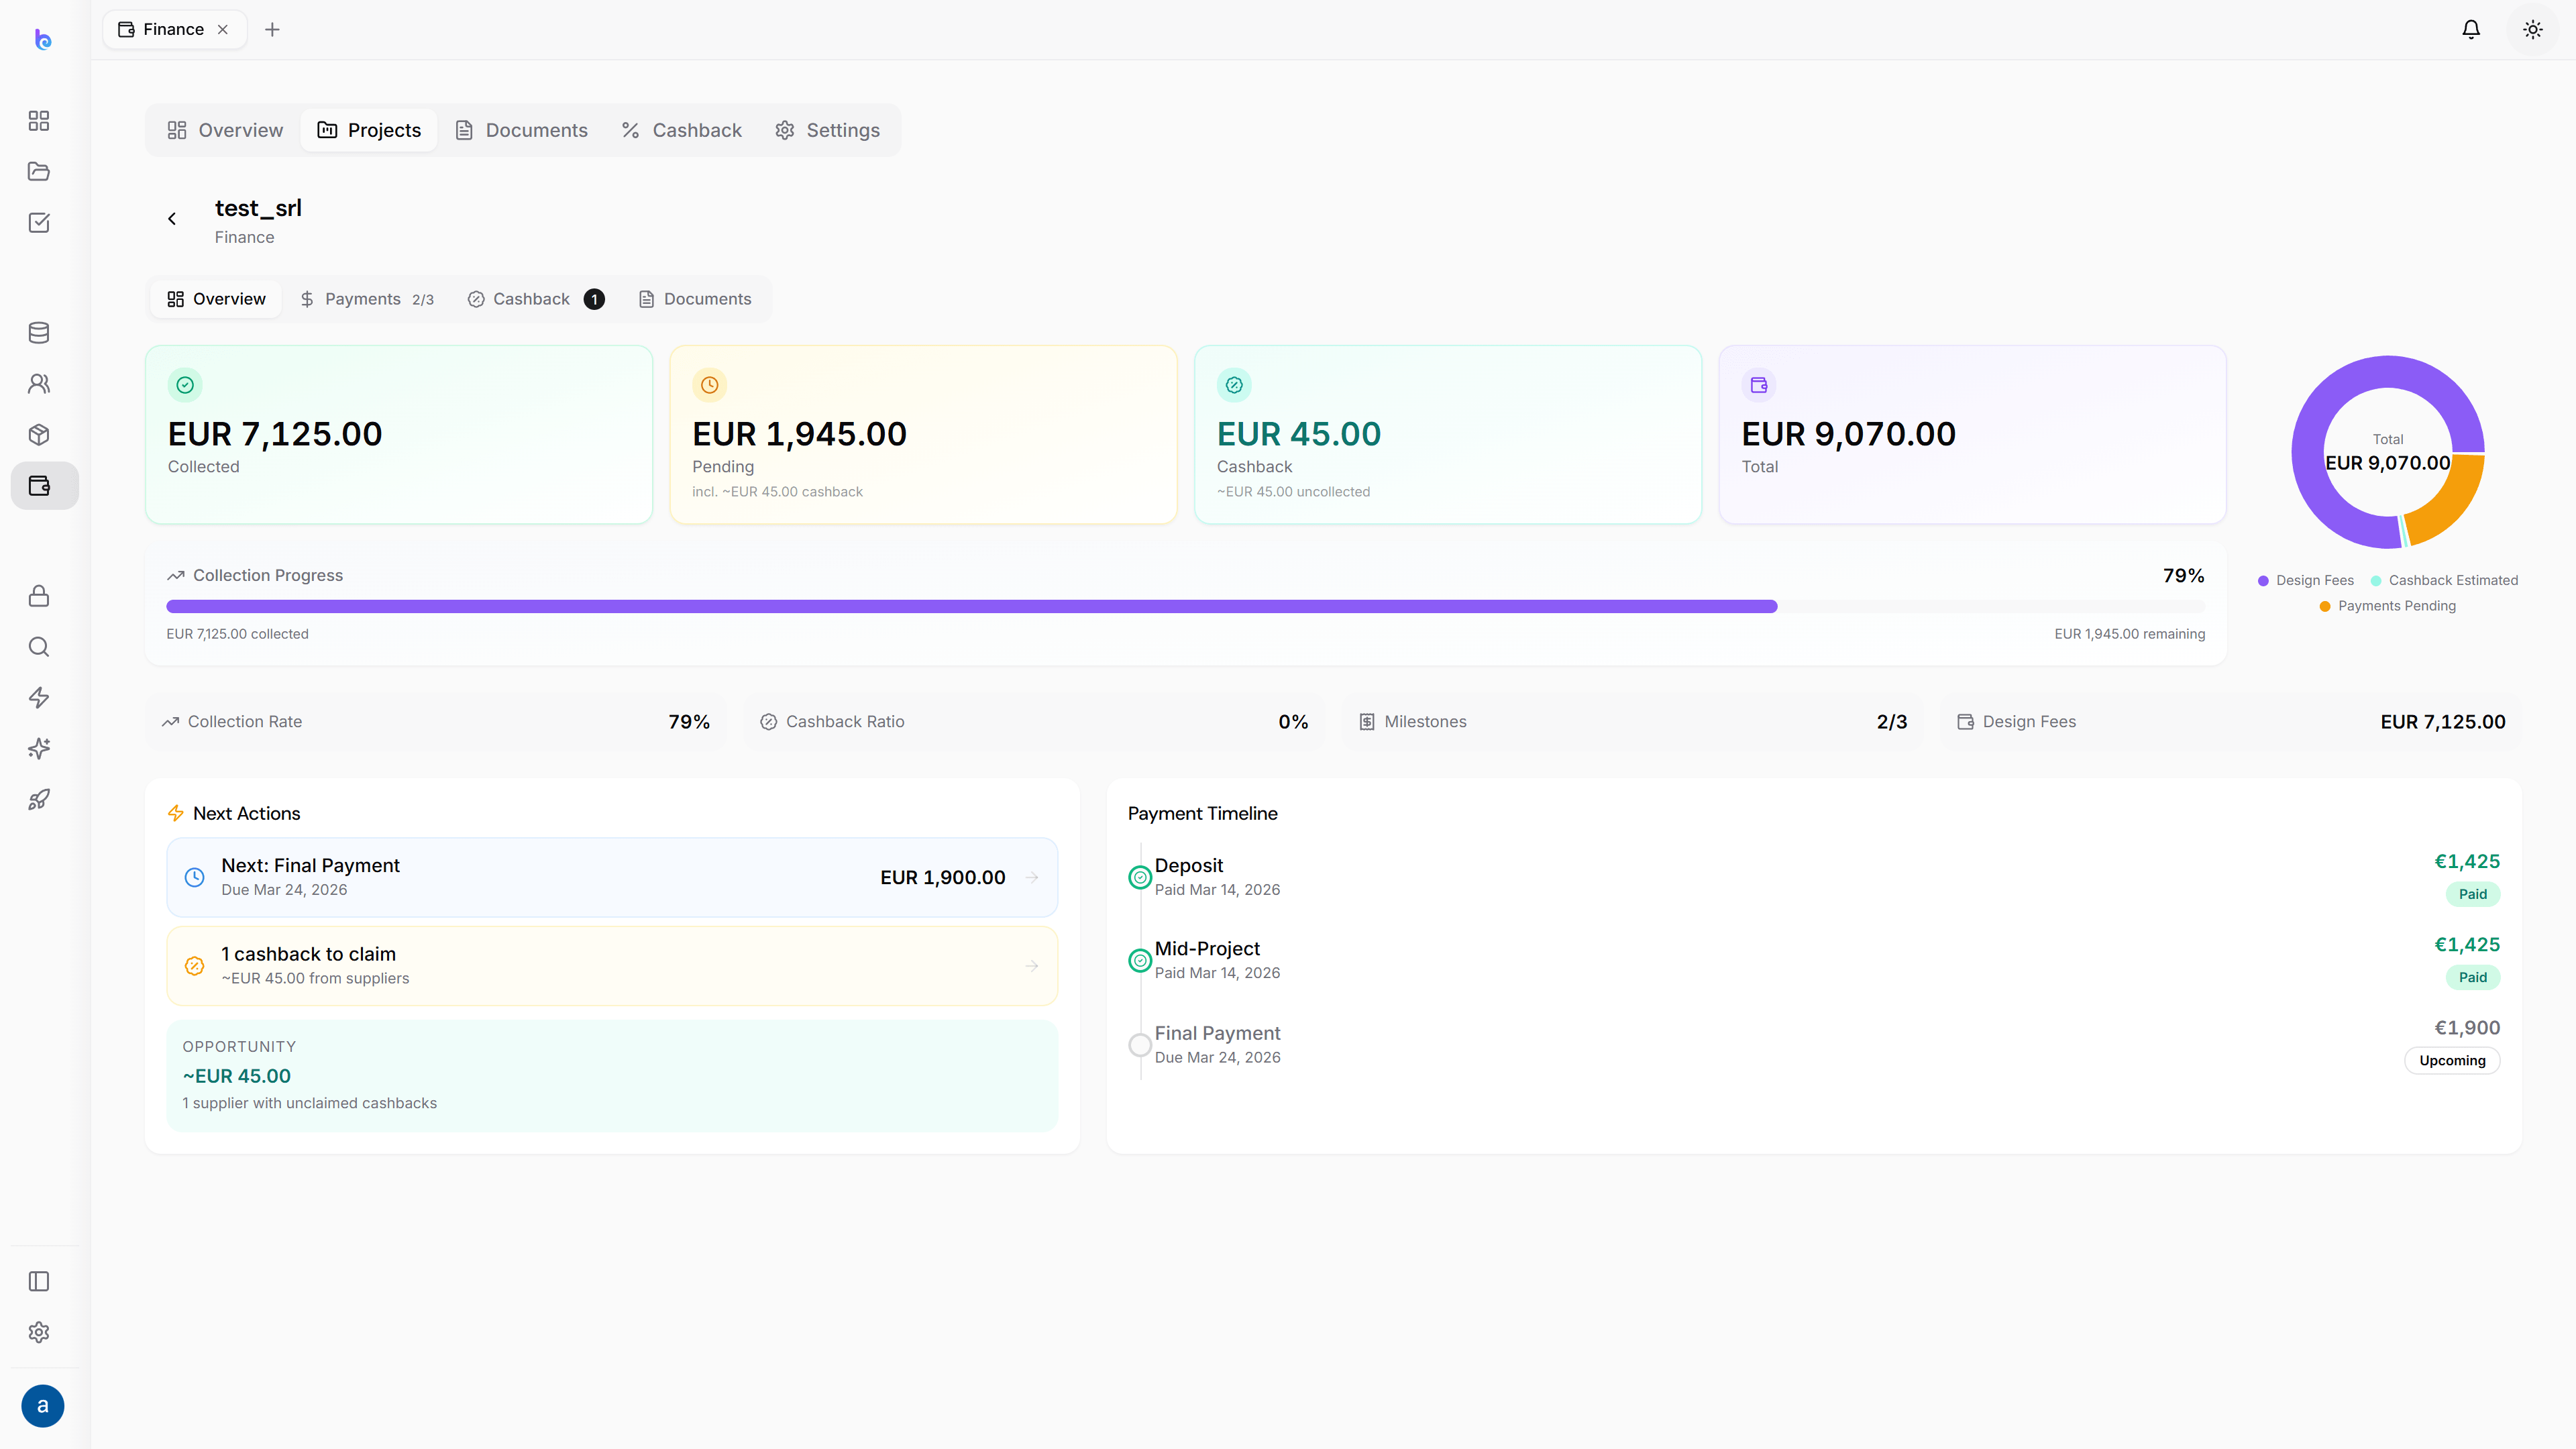Open the folder icon in sidebar
The height and width of the screenshot is (1449, 2576).
pos(39,171)
